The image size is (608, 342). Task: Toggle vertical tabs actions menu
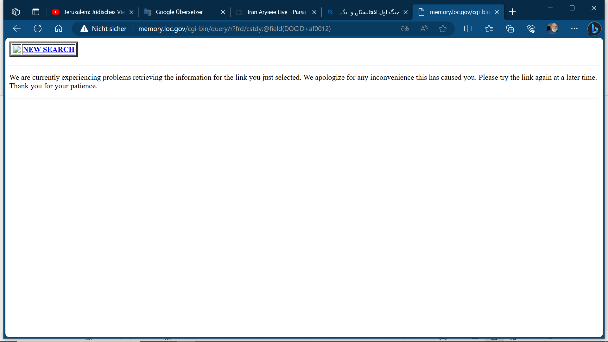(36, 12)
